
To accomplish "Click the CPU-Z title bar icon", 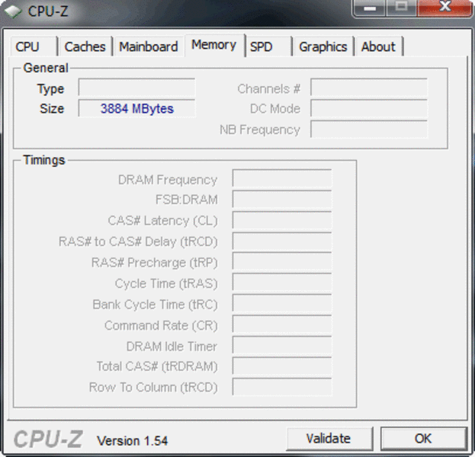I will pyautogui.click(x=13, y=11).
